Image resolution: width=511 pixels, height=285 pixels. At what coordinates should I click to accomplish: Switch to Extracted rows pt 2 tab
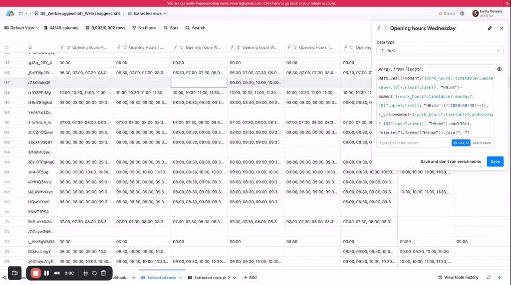pyautogui.click(x=212, y=278)
